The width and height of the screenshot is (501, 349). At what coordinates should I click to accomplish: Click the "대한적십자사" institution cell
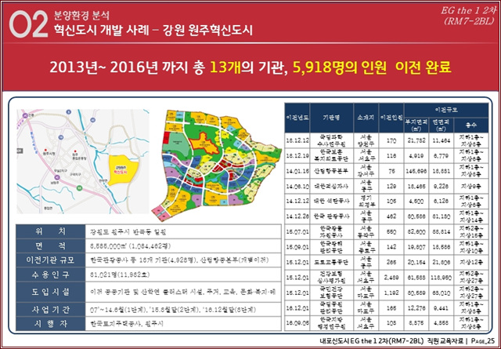[x=331, y=187]
